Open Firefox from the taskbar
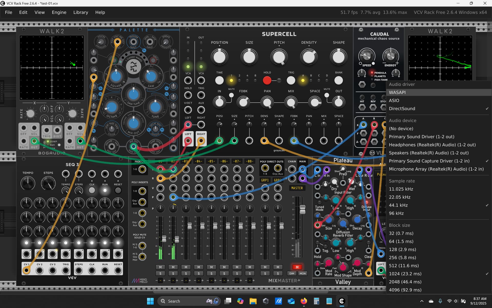Screen dimensions: 492x308 pos(304,301)
